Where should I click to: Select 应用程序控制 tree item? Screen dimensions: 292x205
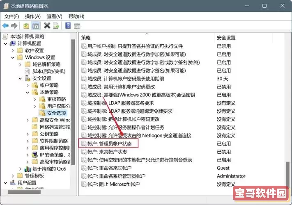55,148
